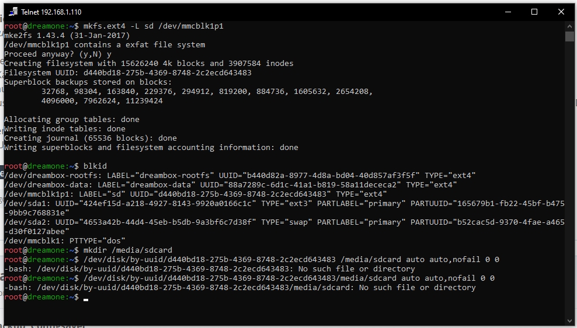Click the empty scrollbar track below the thumb

point(569,175)
